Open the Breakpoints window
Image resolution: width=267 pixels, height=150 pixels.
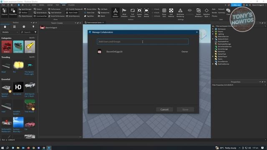[x=103, y=12]
